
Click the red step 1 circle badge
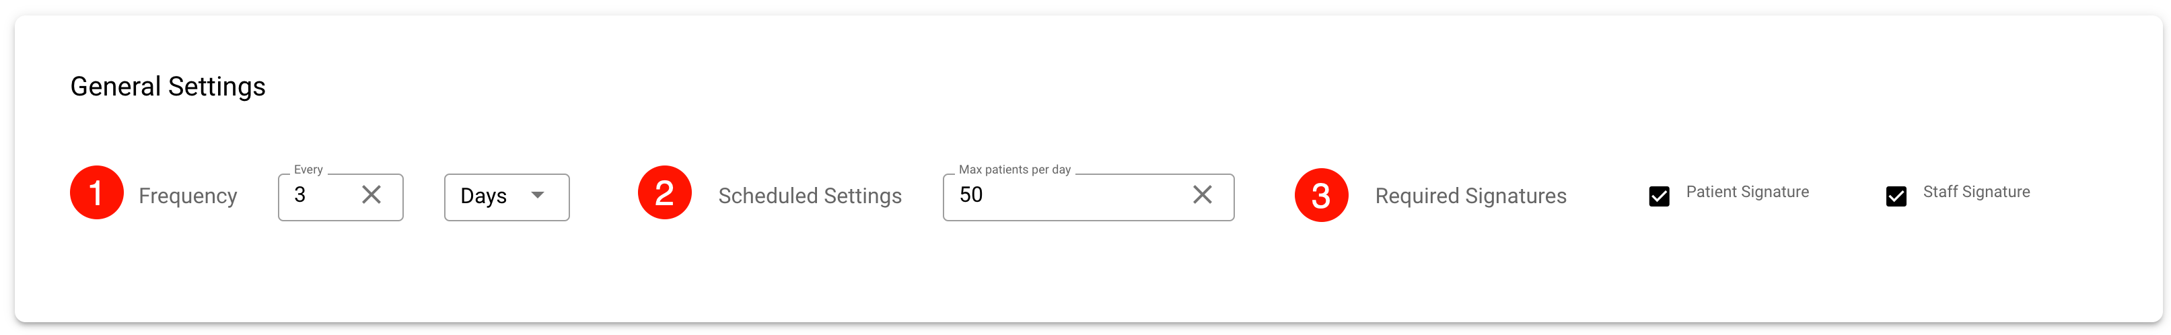click(x=97, y=193)
